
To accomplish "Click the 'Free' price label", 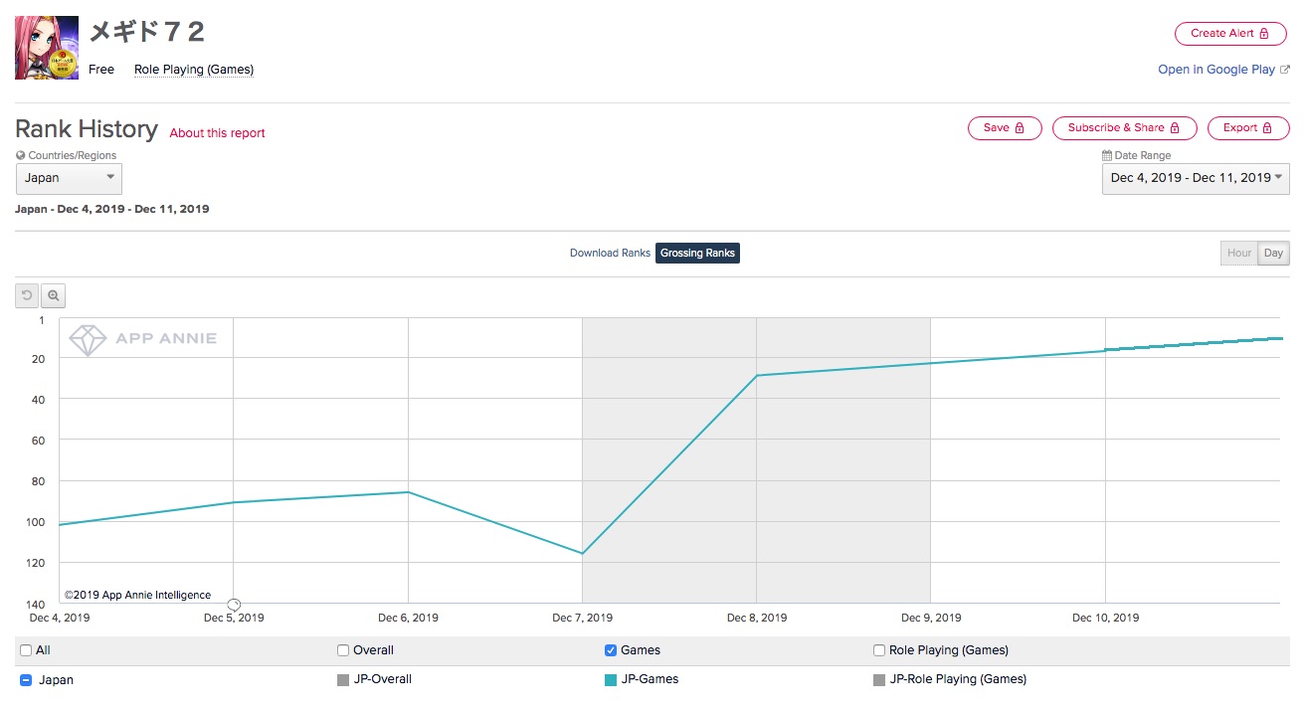I will (x=101, y=70).
